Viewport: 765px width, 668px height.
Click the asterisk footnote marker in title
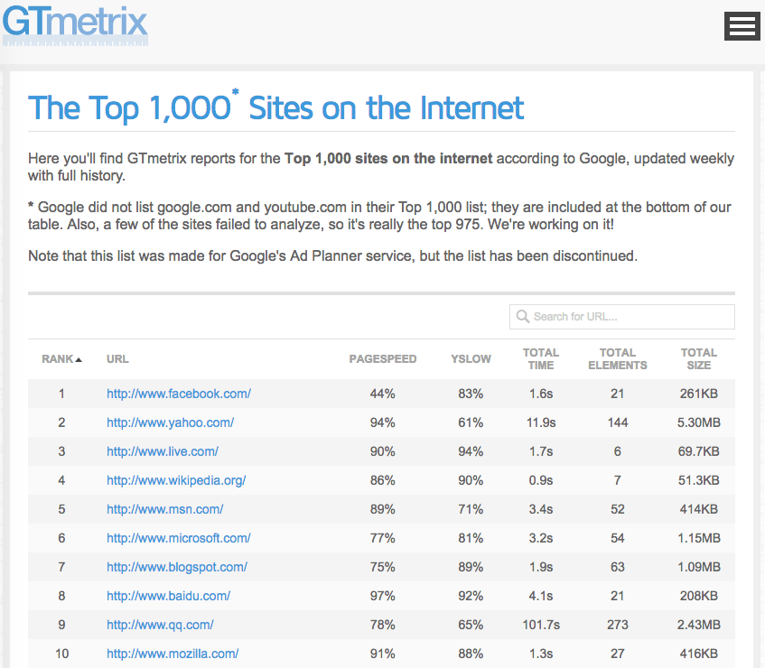point(235,92)
